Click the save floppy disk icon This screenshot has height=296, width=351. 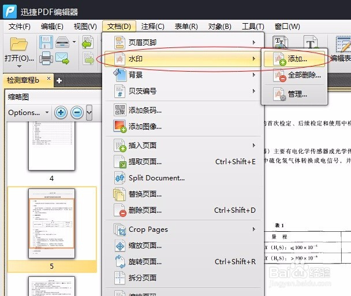click(x=46, y=42)
